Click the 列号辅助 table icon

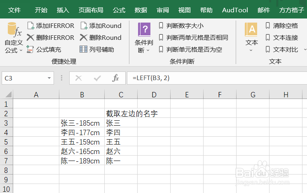pyautogui.click(x=83, y=49)
